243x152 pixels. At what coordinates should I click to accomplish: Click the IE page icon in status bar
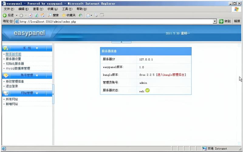click(x=4, y=149)
